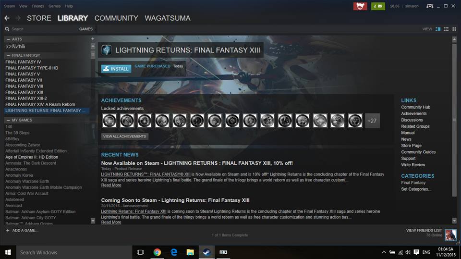The height and width of the screenshot is (259, 461).
Task: Go back with the left arrow
Action: pos(7,18)
